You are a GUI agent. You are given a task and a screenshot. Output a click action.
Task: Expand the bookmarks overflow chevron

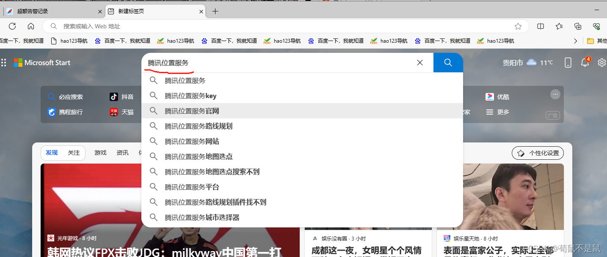575,41
